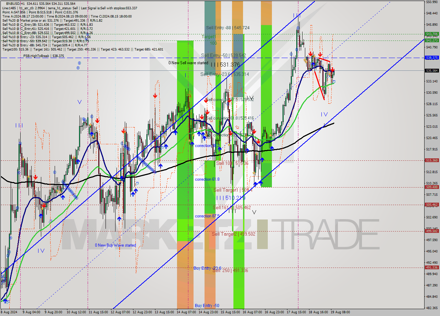
Task: Click the '14 Aug 07:00' time axis label
Action: coord(186,312)
